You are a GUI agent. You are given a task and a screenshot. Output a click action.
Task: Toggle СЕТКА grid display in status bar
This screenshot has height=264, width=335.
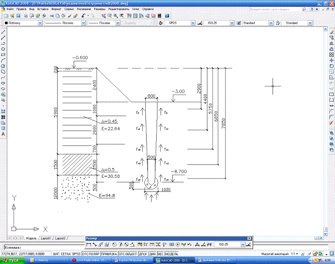pyautogui.click(x=65, y=254)
